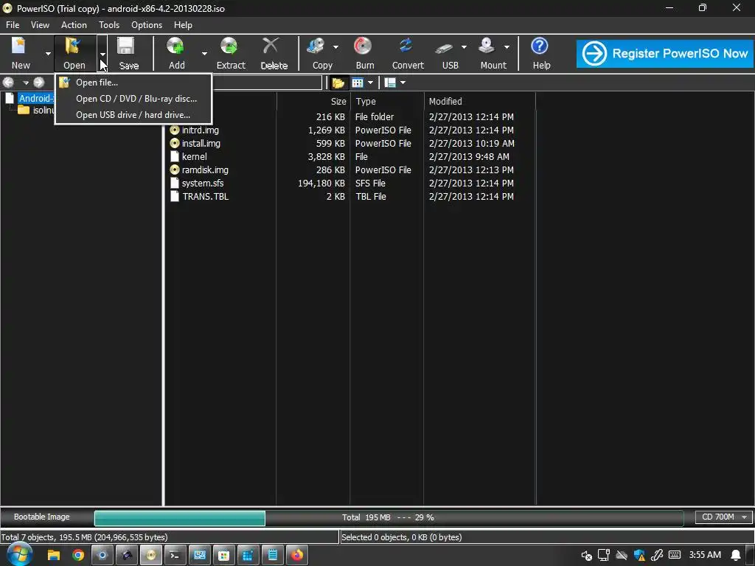The height and width of the screenshot is (566, 755).
Task: Click the view mode grid icon
Action: pos(358,83)
